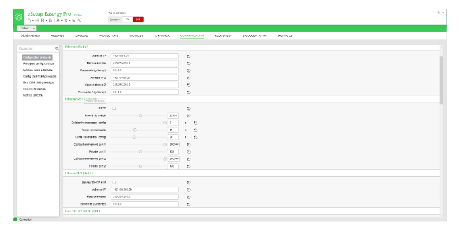Viewport: 459px width, 228px height.
Task: Click the red OFF connection toggle
Action: click(x=138, y=20)
